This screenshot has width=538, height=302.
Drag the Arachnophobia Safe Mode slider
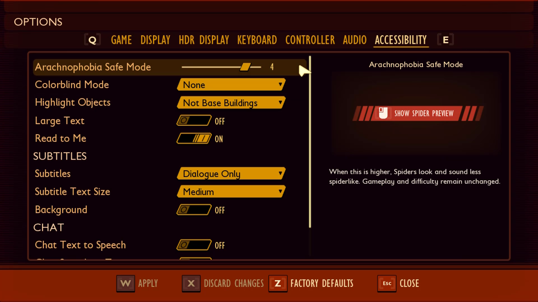(244, 67)
